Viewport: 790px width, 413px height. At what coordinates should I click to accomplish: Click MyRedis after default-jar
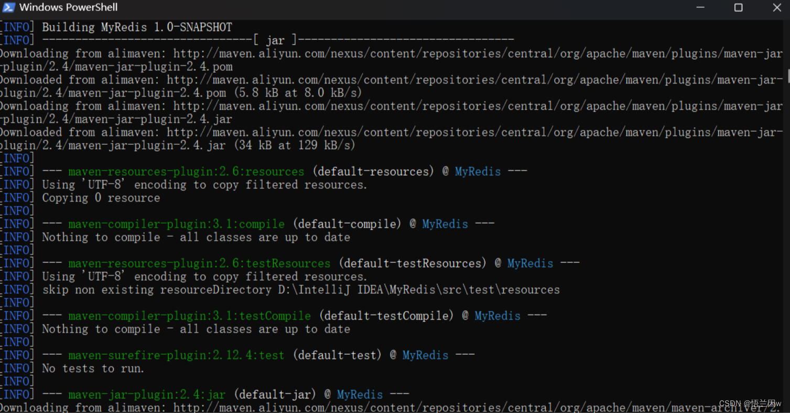click(x=360, y=395)
